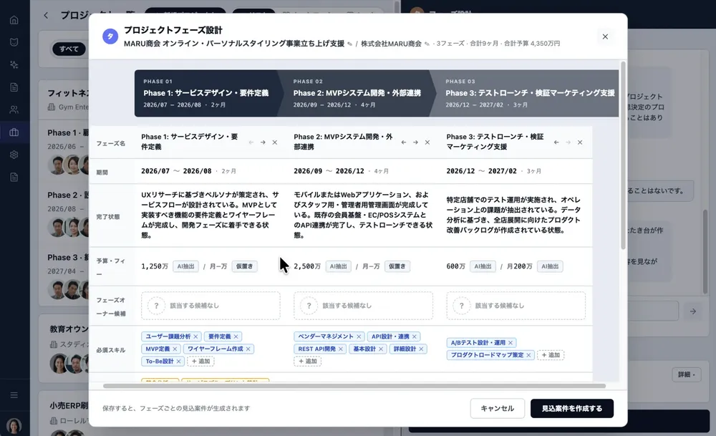Remove the プロダクトロードマップ策定 skill tag
This screenshot has height=436, width=716.
(x=529, y=354)
